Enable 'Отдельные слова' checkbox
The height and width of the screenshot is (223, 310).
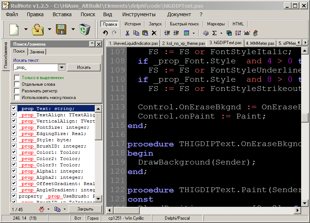(17, 84)
